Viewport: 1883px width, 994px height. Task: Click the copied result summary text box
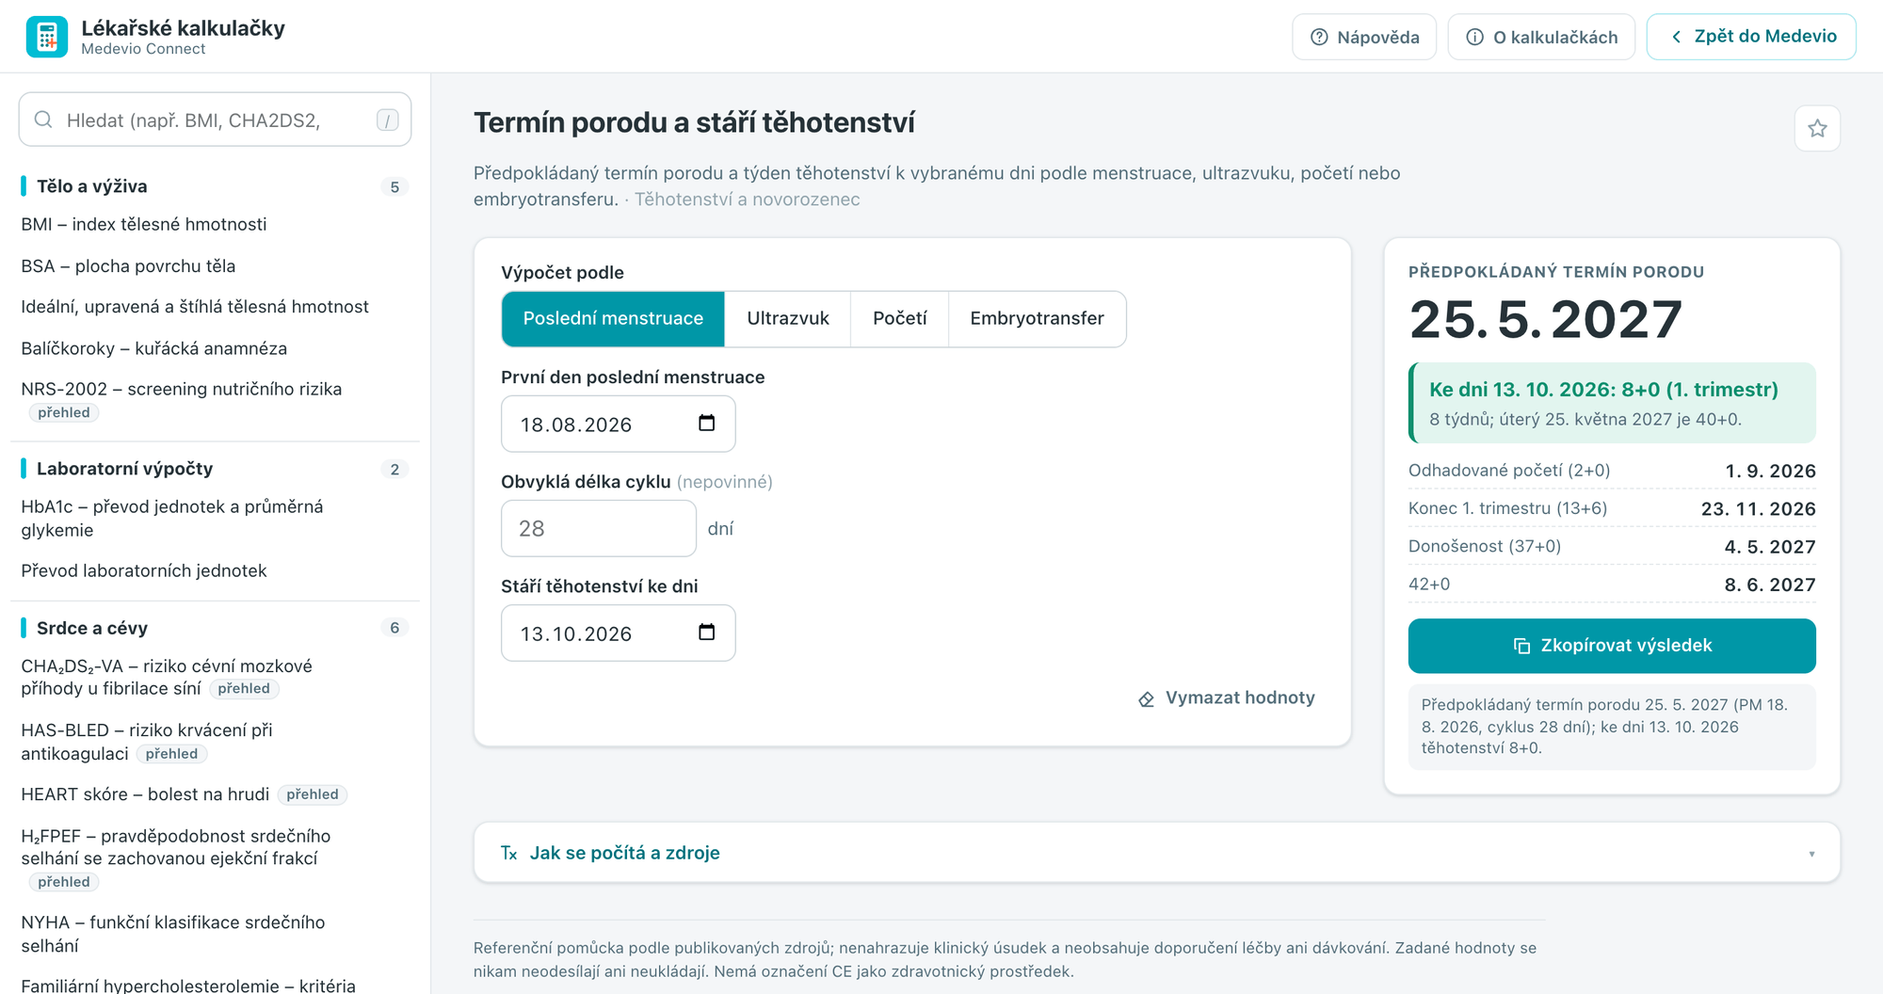pos(1612,727)
